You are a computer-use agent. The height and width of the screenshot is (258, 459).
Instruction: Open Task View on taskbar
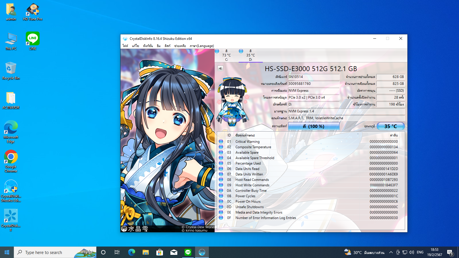pos(117,252)
